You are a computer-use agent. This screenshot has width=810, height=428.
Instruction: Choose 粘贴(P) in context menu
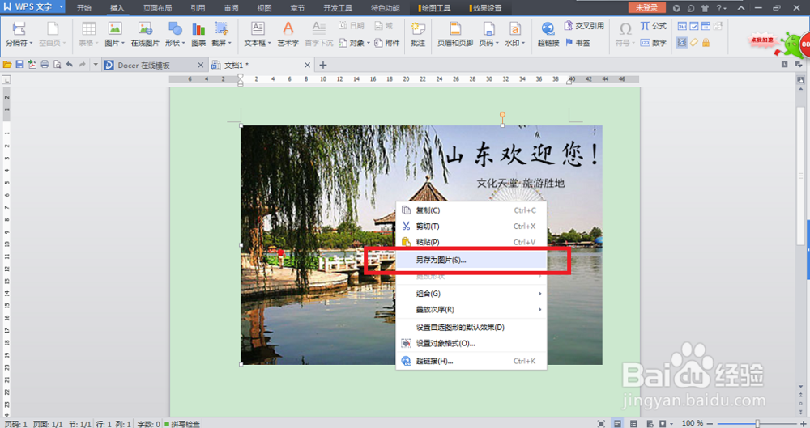471,242
